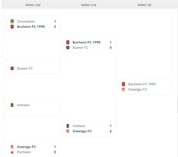The image size is (178, 157).
Task: Open Suwon FC name in round 1/16
Action: (80, 48)
